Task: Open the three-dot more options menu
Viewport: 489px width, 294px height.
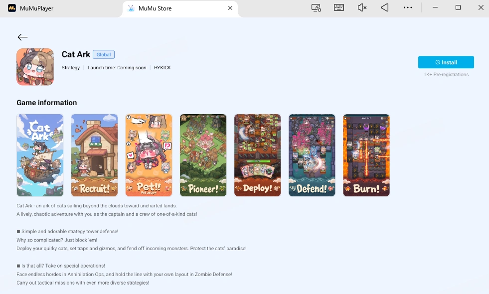Action: pos(408,8)
